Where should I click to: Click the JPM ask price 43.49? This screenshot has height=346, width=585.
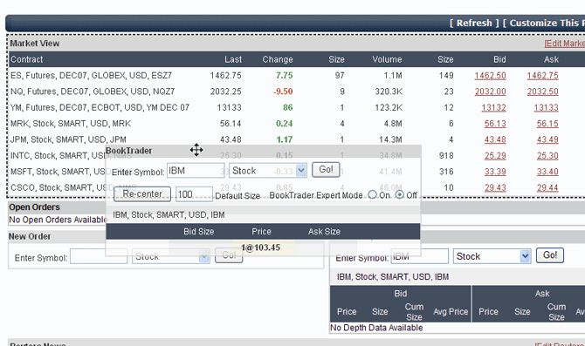point(547,139)
